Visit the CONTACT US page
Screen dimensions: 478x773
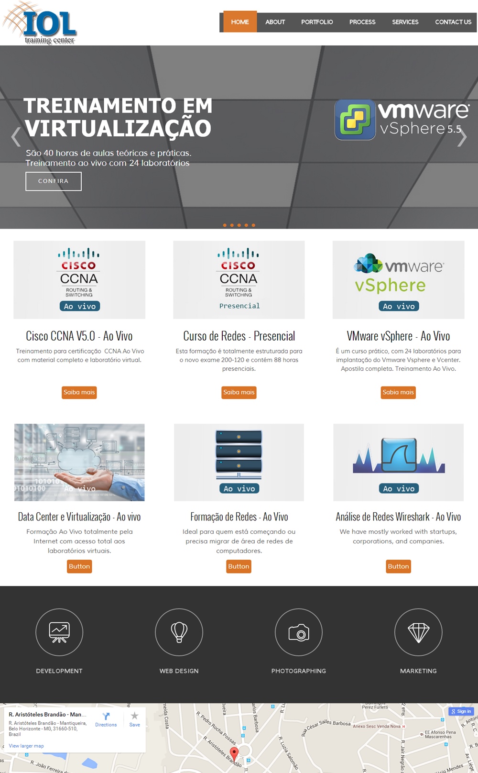coord(453,22)
